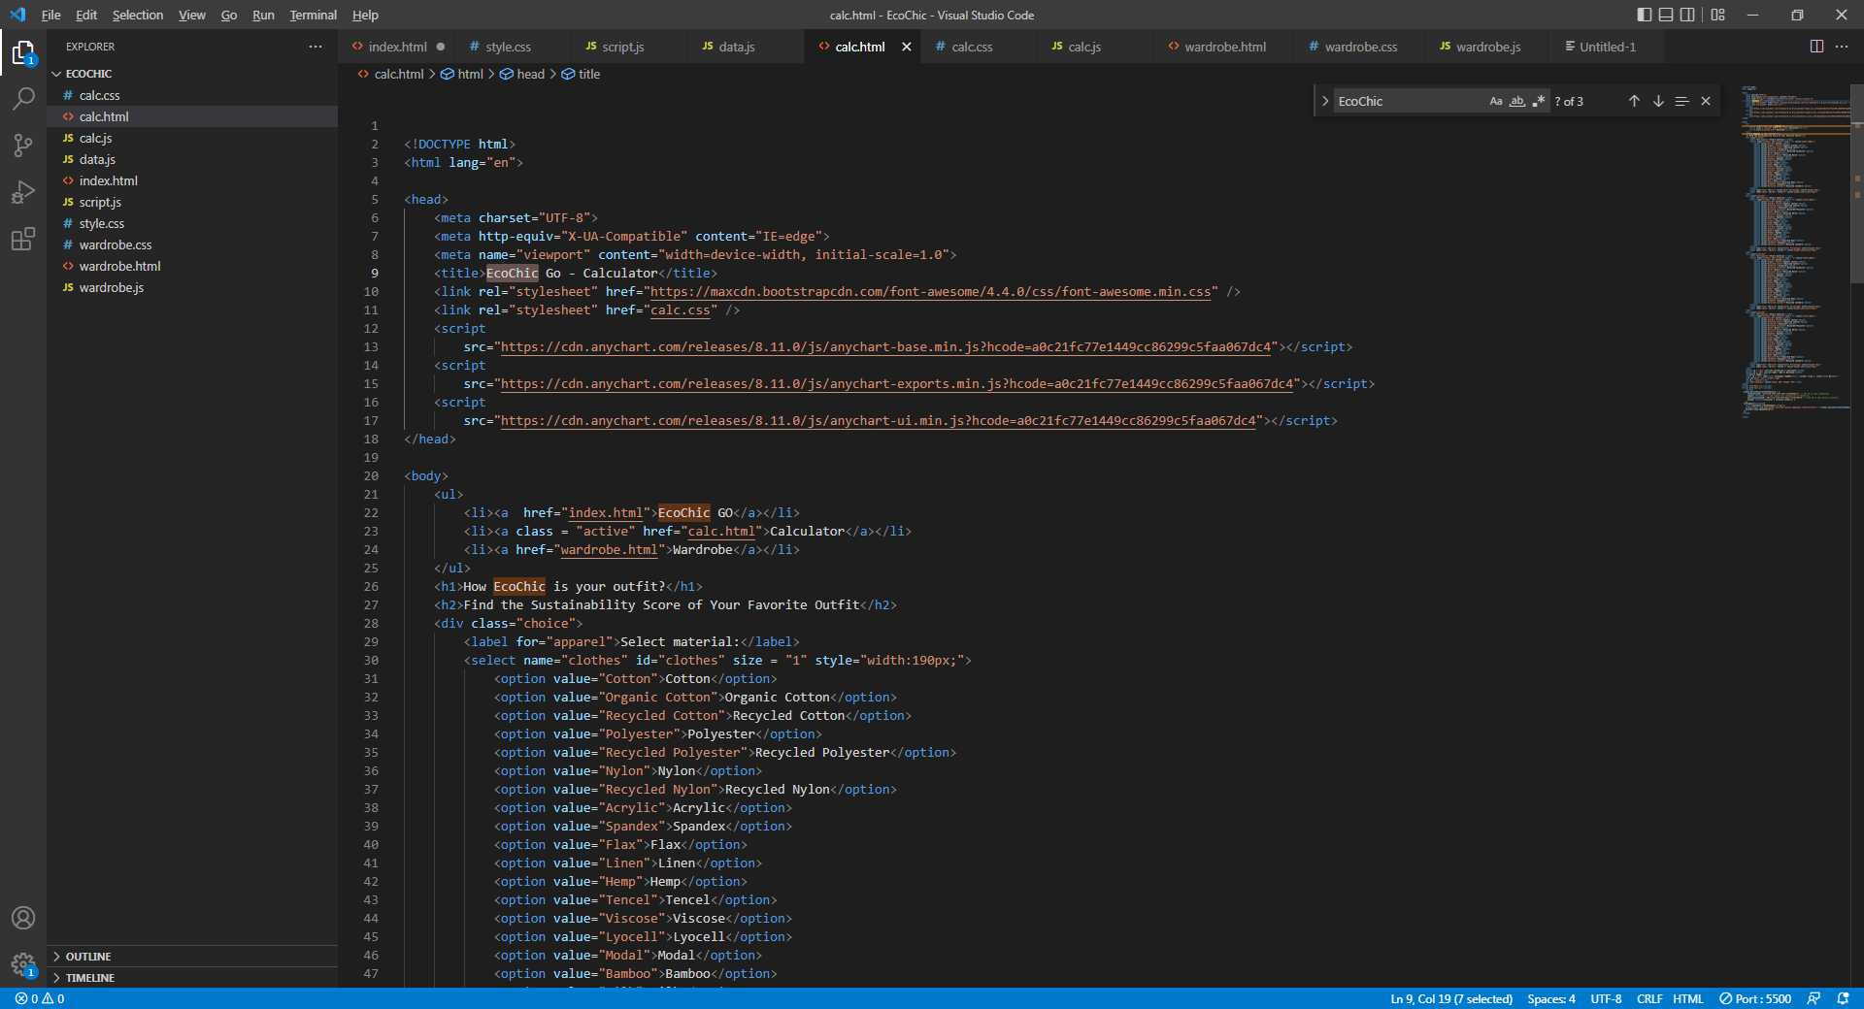The width and height of the screenshot is (1864, 1009).
Task: Toggle Match Case in find widget
Action: [1496, 101]
